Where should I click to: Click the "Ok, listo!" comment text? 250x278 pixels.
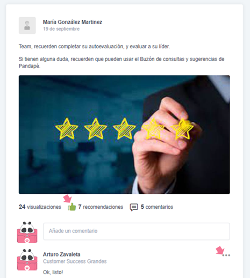(x=53, y=272)
